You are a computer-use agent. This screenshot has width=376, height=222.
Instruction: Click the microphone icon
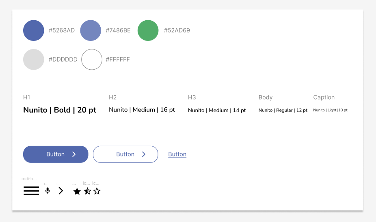point(48,191)
